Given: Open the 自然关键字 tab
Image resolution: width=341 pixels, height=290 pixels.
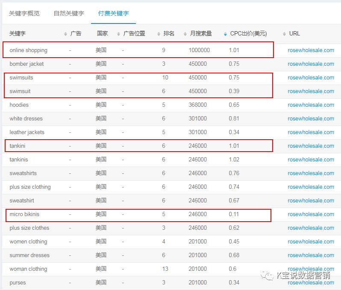Looking at the screenshot, I should coord(69,14).
